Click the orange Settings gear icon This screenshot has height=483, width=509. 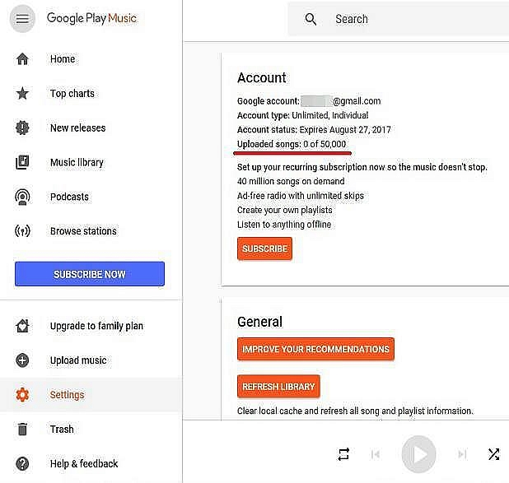point(22,395)
